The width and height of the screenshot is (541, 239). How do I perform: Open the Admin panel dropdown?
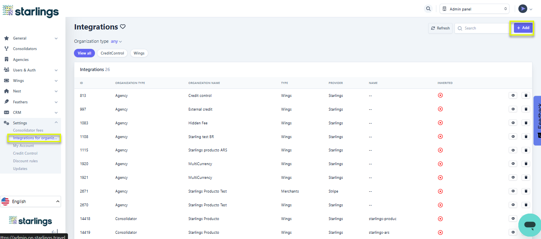474,9
